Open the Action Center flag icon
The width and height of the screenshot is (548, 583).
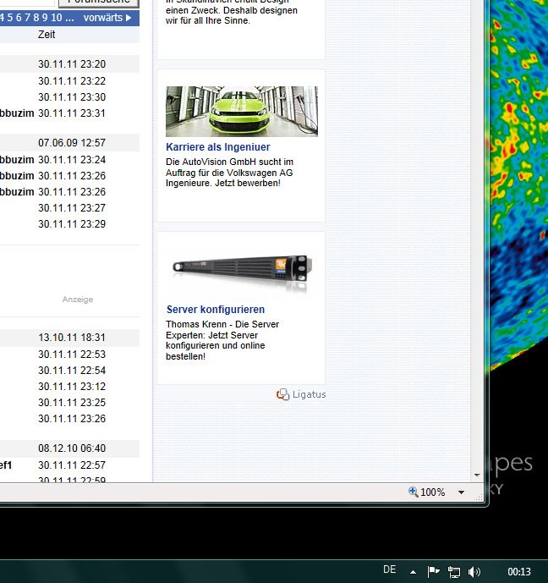click(433, 572)
